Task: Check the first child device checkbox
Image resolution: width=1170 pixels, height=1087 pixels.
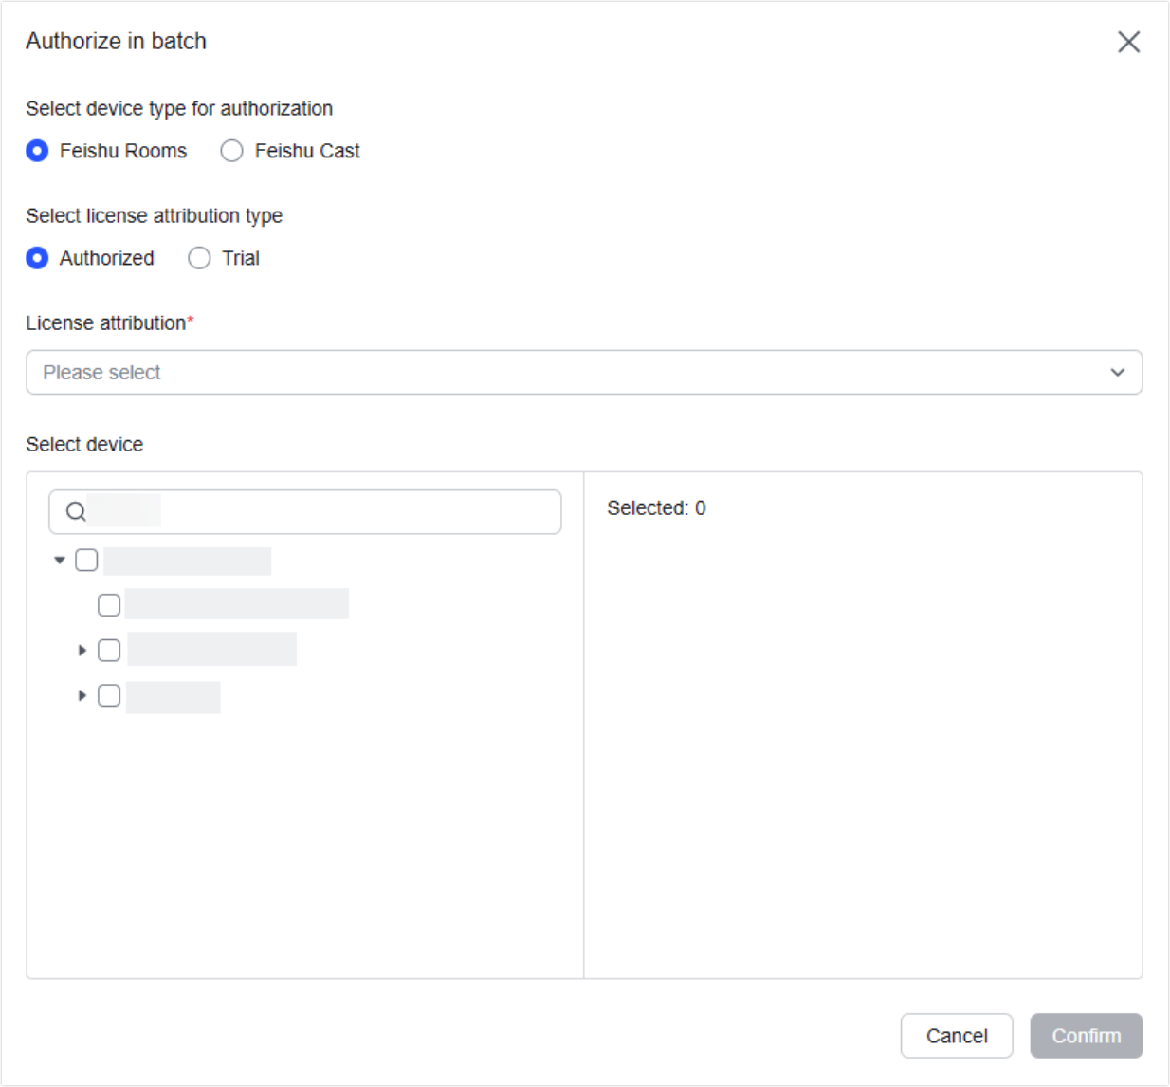Action: [x=109, y=604]
